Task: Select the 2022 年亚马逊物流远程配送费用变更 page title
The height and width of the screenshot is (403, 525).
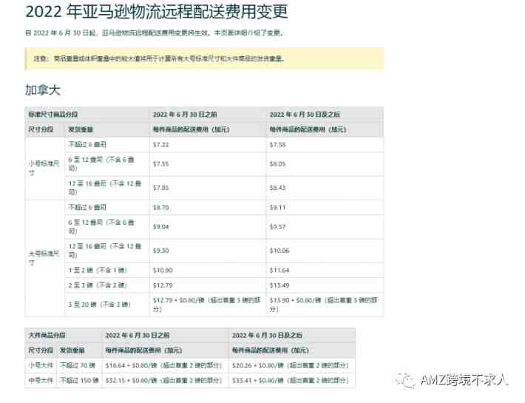Action: click(x=156, y=12)
